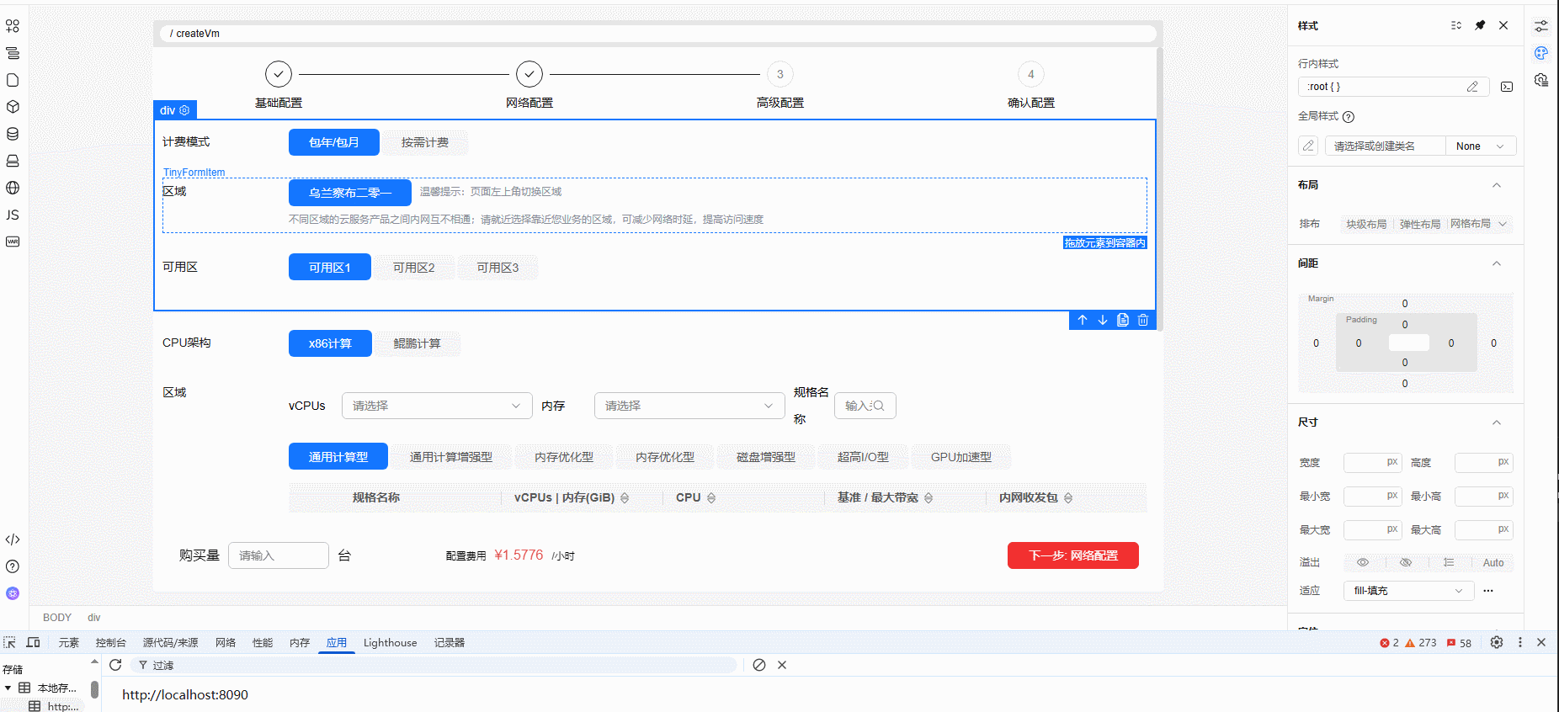Select the 鲲鹏计算 CPU architecture
This screenshot has width=1559, height=712.
418,343
